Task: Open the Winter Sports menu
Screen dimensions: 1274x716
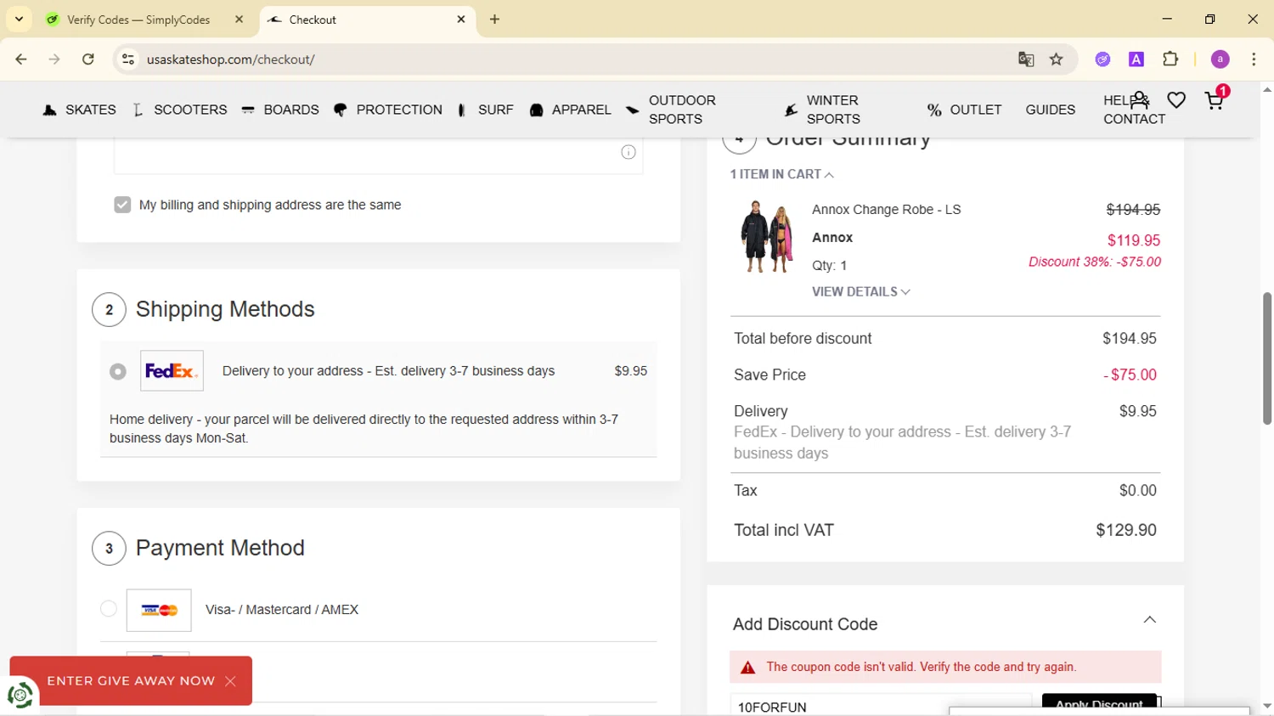Action: pos(822,110)
